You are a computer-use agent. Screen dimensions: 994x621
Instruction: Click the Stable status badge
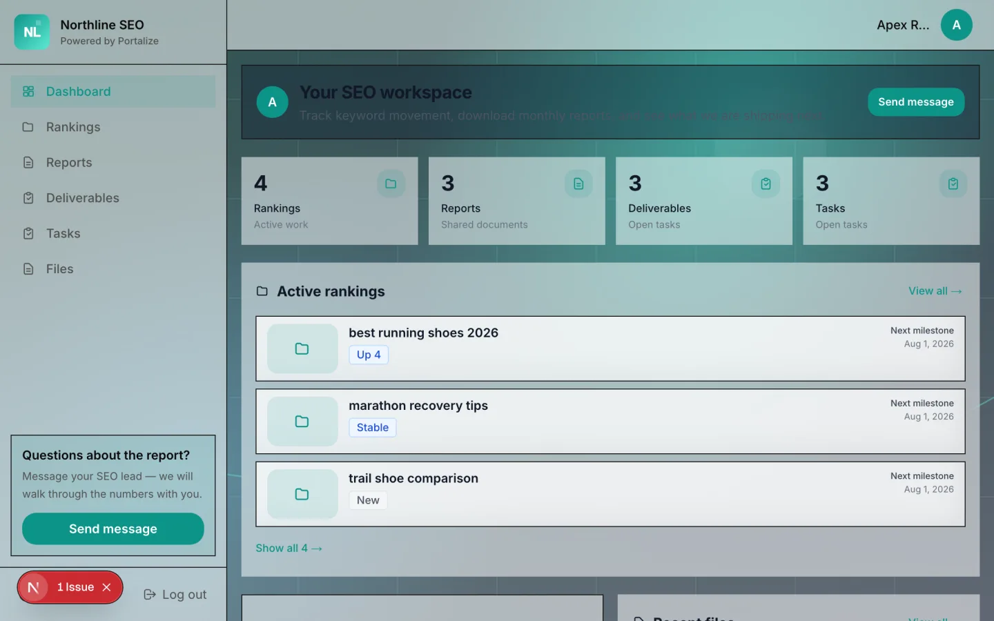[373, 428]
